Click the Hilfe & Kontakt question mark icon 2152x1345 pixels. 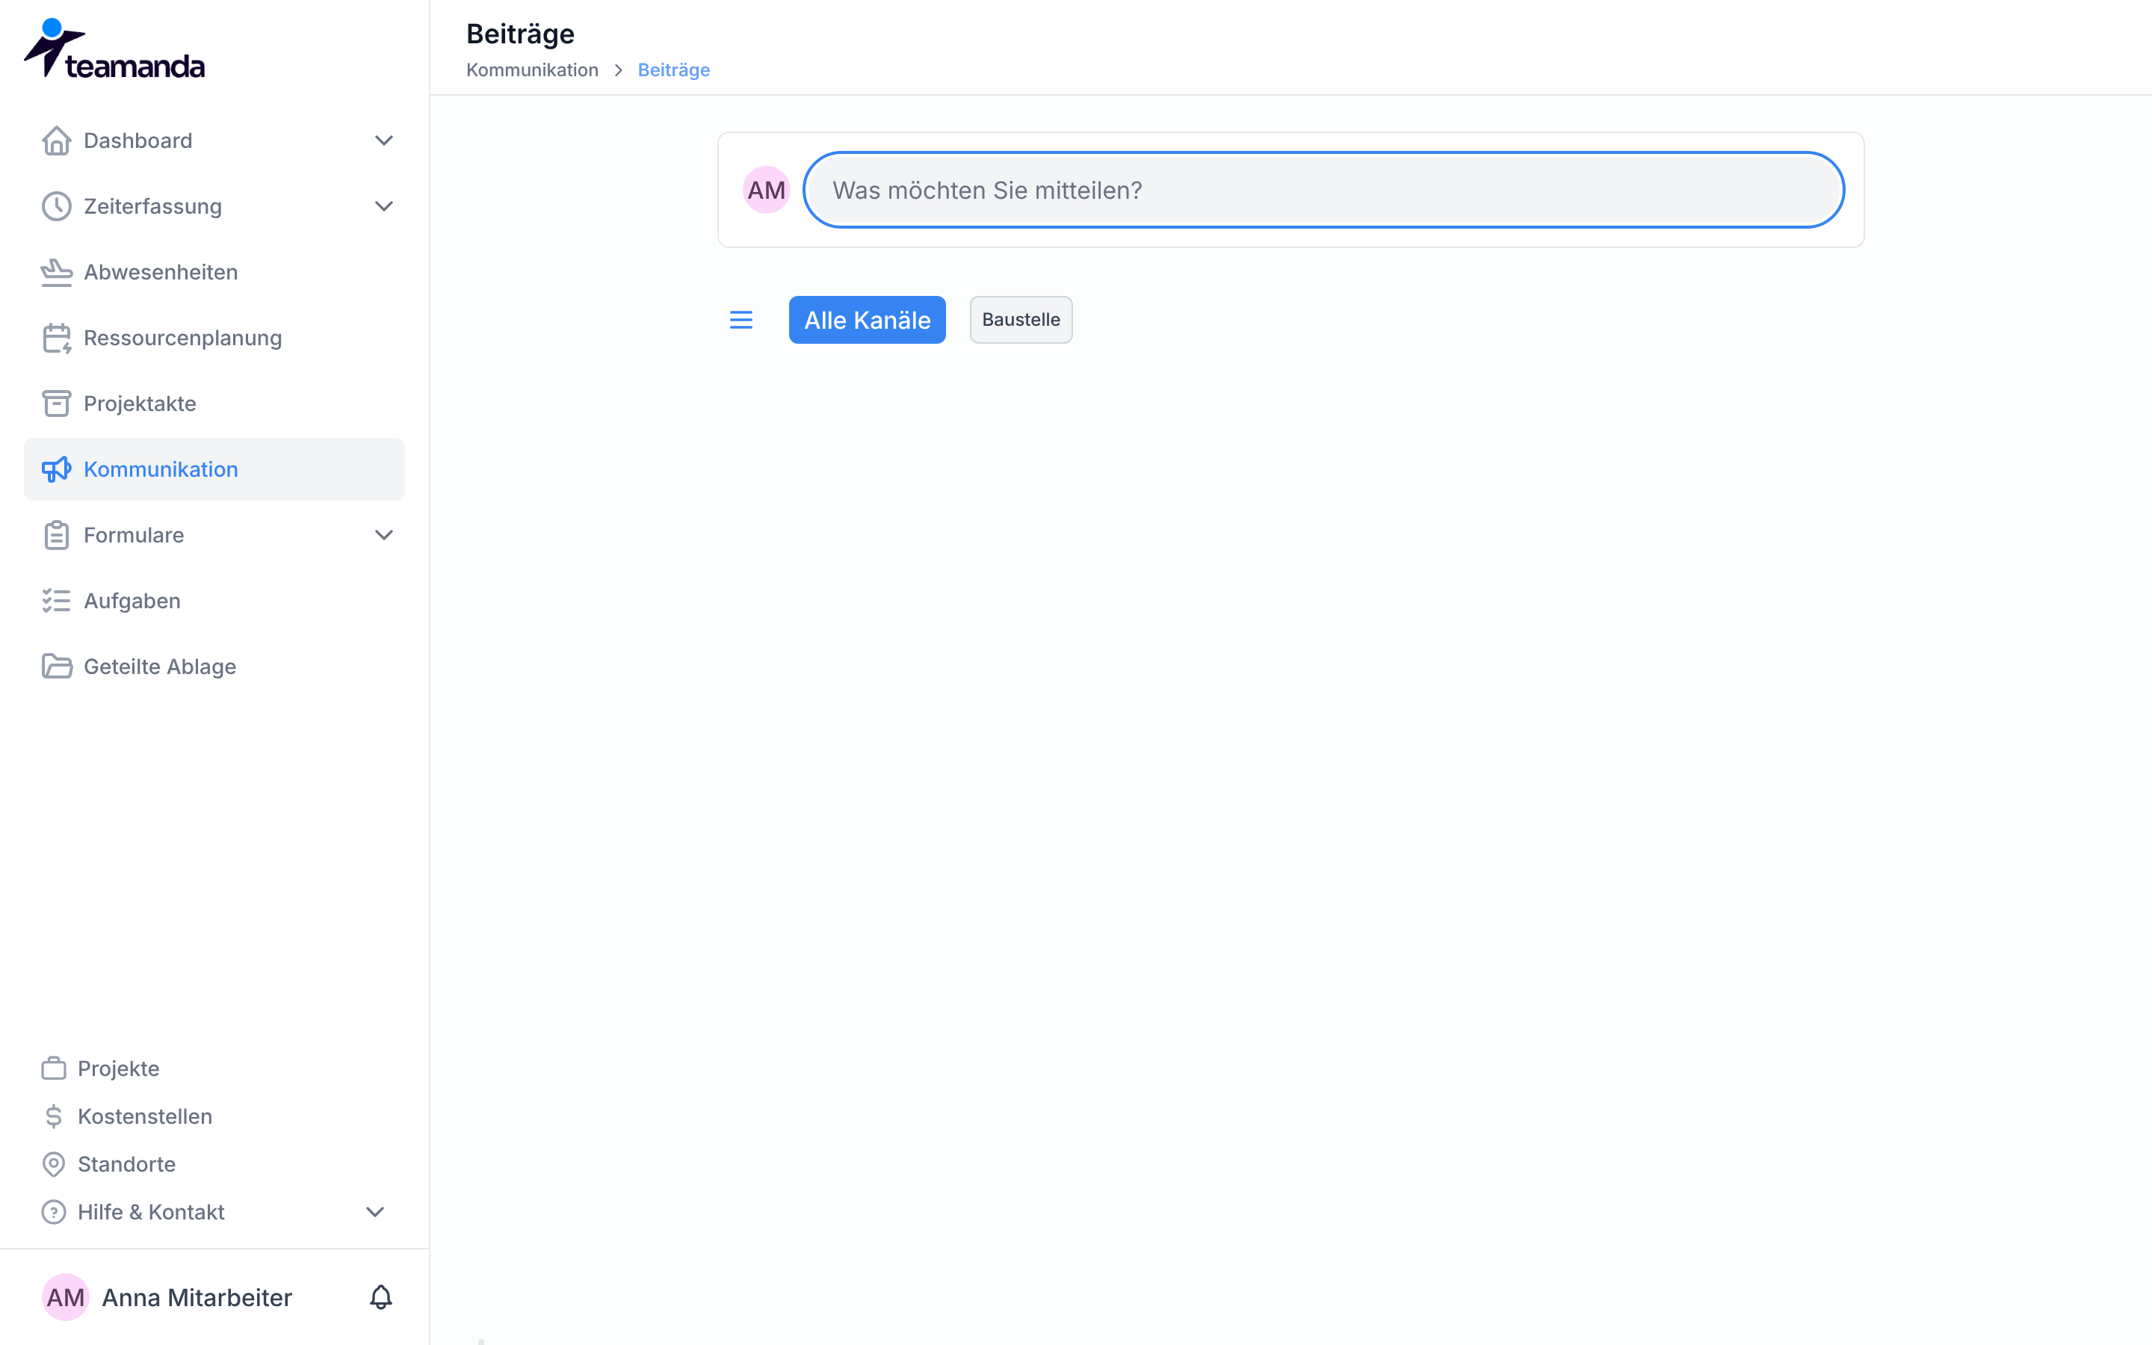point(53,1213)
